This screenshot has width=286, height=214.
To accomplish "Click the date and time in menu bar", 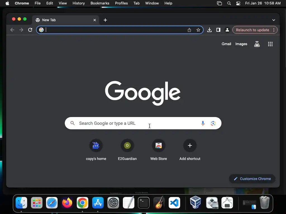I will tap(263, 3).
